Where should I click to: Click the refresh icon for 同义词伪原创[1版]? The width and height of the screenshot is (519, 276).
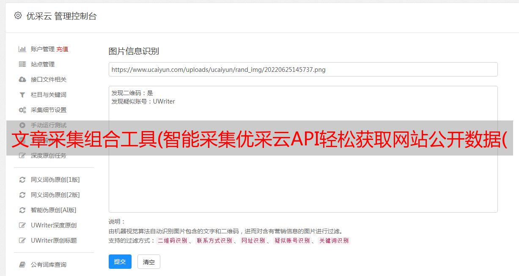pyautogui.click(x=22, y=180)
